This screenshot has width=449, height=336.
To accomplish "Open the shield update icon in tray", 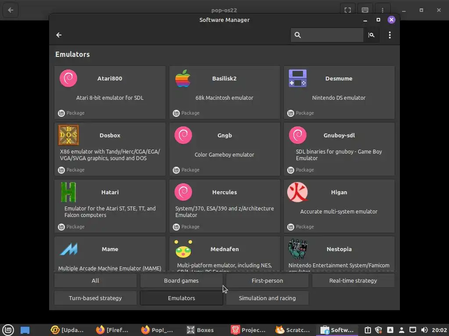I will tap(378, 330).
